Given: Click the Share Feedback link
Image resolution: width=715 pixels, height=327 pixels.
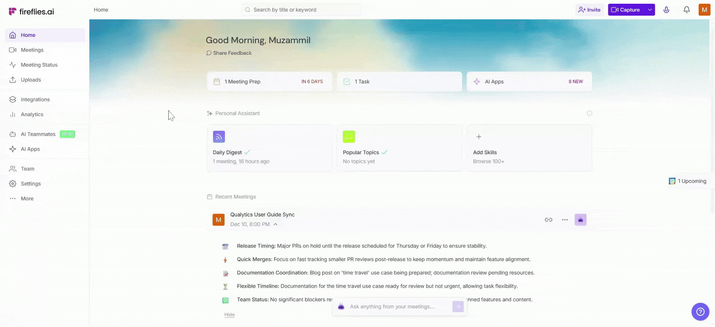Looking at the screenshot, I should click(x=229, y=53).
